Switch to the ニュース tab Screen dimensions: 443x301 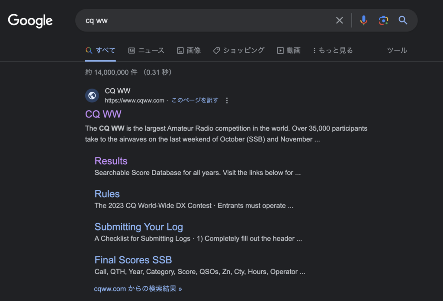tap(146, 51)
